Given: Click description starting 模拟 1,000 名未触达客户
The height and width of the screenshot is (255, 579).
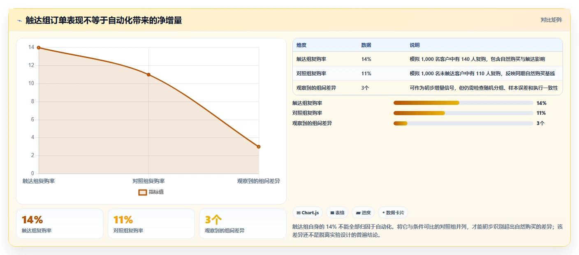Looking at the screenshot, I should click(482, 74).
